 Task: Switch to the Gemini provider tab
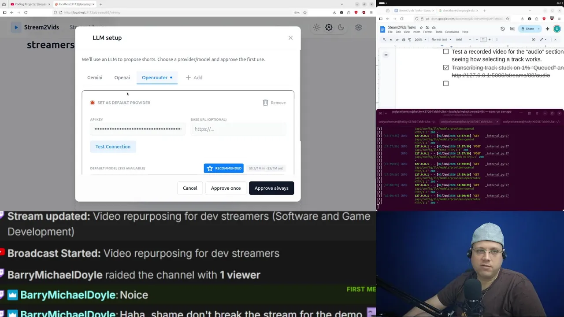[x=95, y=77]
